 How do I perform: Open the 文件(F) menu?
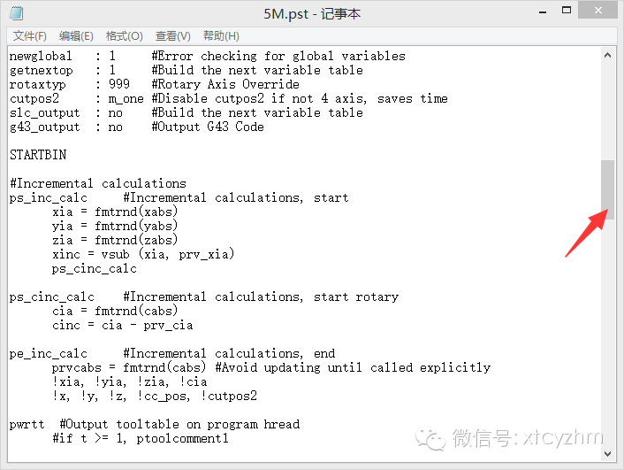click(30, 35)
